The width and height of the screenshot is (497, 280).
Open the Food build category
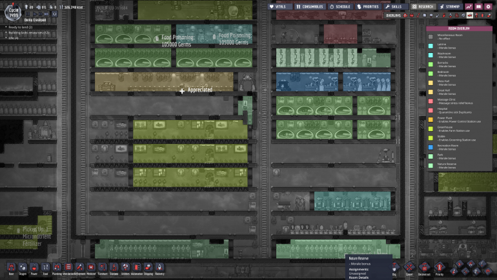tap(45, 268)
